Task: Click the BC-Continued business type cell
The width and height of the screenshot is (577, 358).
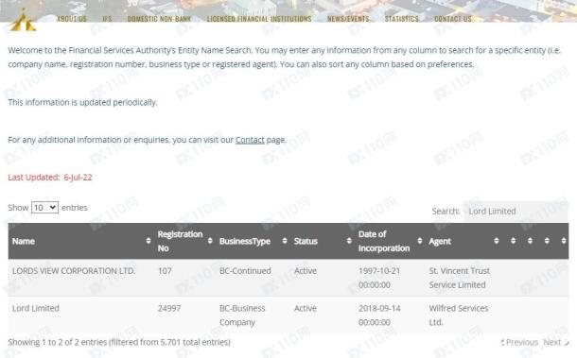Action: click(x=245, y=271)
